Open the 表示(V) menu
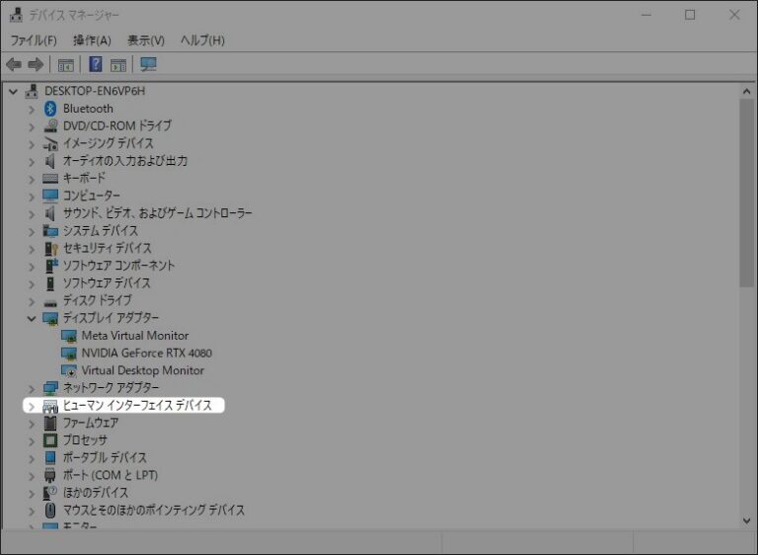Screen dimensions: 758x555 (x=146, y=40)
